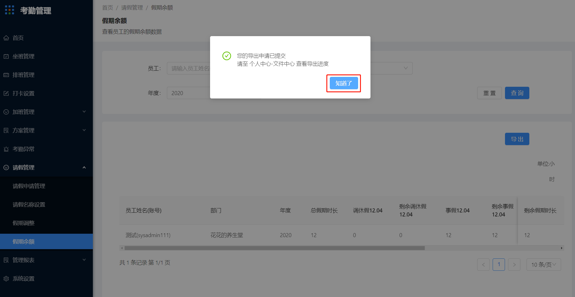
Task: Select page 1 in pagination
Action: 499,265
